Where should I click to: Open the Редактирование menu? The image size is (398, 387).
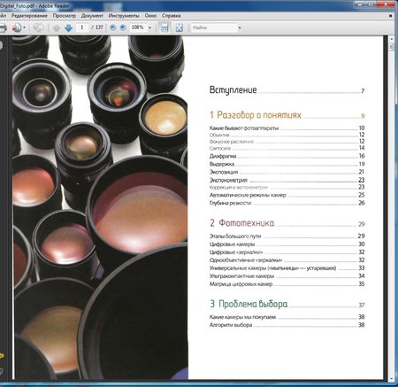[29, 16]
